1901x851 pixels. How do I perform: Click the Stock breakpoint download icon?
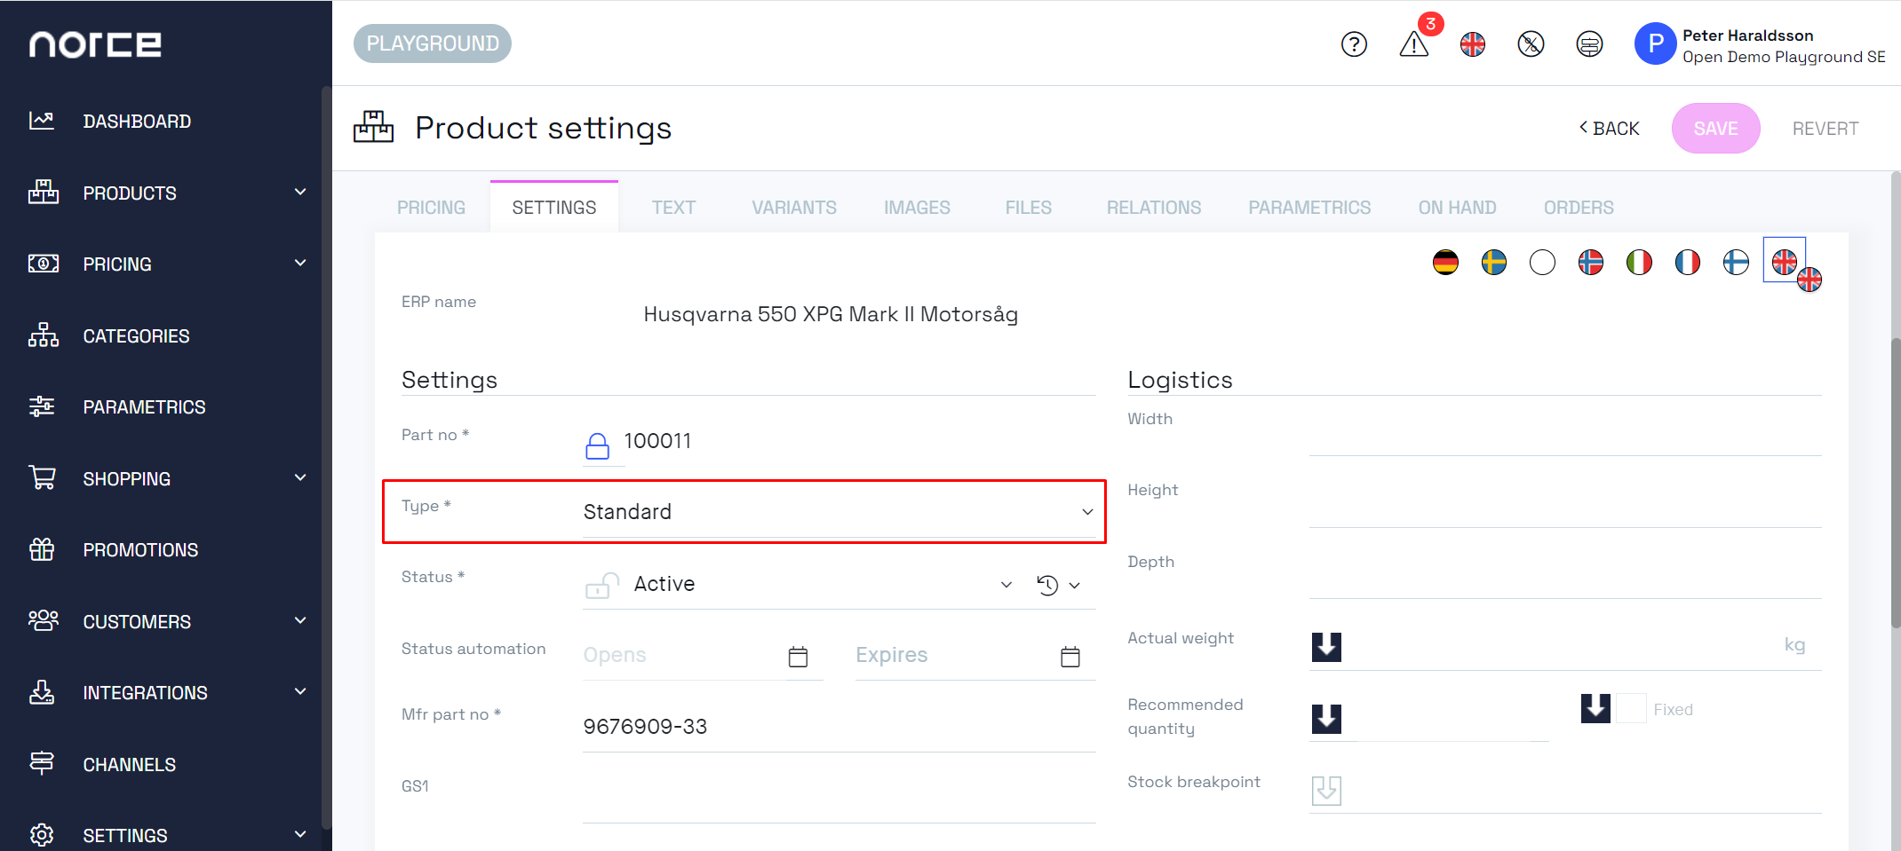pos(1326,790)
